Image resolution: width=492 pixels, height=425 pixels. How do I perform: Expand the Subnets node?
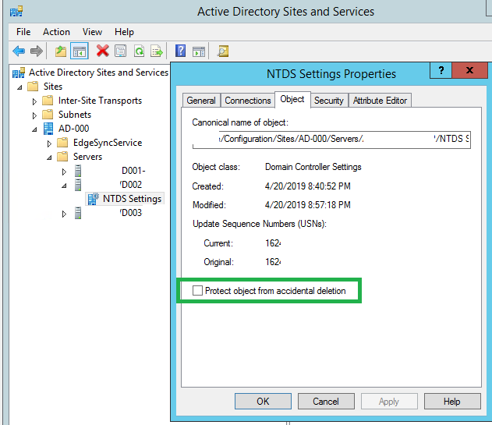click(x=34, y=115)
